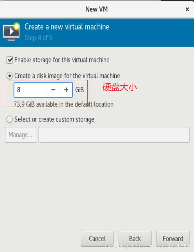Click the 'Step 4 of 5' indicator
The width and height of the screenshot is (194, 252).
coord(39,38)
